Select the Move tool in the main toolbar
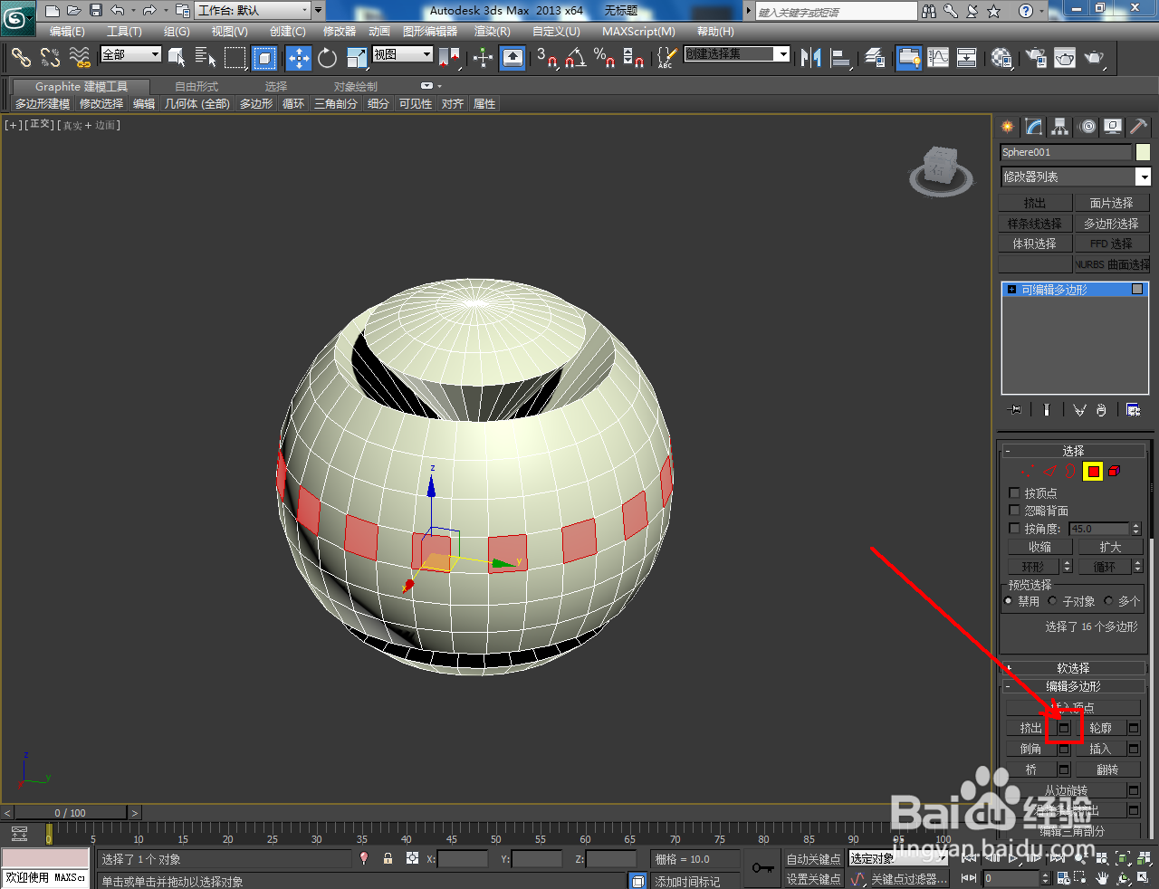Viewport: 1159px width, 889px height. [x=299, y=58]
